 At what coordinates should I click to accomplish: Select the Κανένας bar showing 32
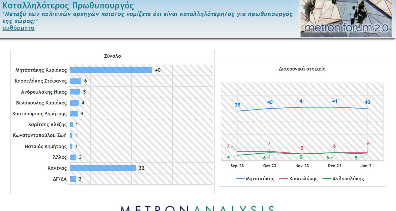pyautogui.click(x=103, y=168)
